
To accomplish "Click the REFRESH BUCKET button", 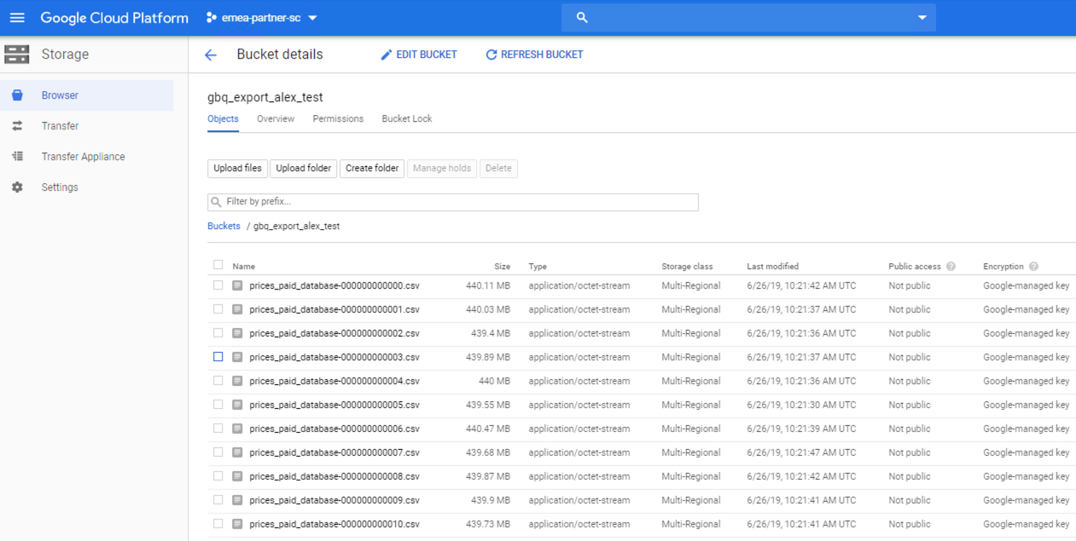I will point(534,54).
